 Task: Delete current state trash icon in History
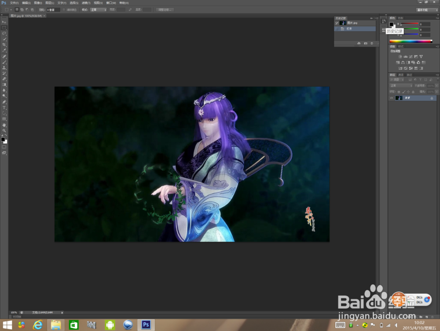click(372, 43)
